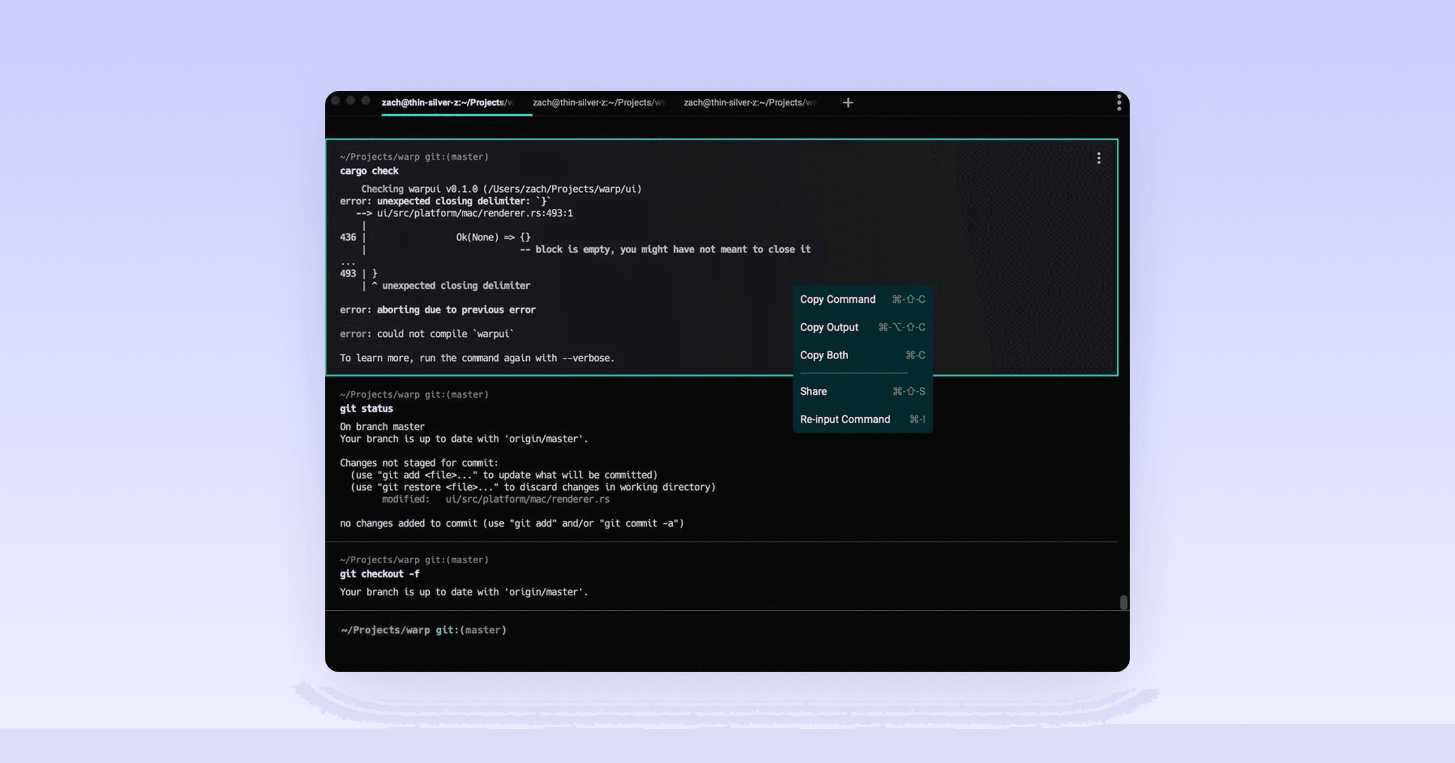Click the "git status" command text

pos(366,409)
